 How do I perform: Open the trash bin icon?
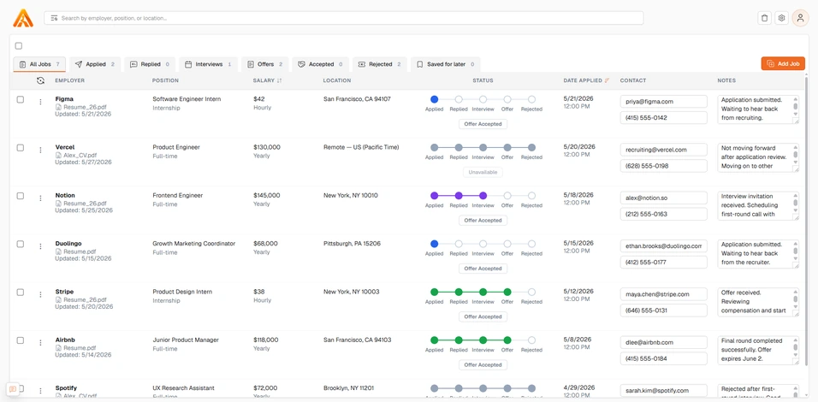764,18
